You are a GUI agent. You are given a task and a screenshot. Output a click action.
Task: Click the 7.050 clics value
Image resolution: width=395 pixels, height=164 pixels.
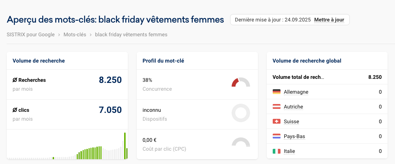click(110, 110)
